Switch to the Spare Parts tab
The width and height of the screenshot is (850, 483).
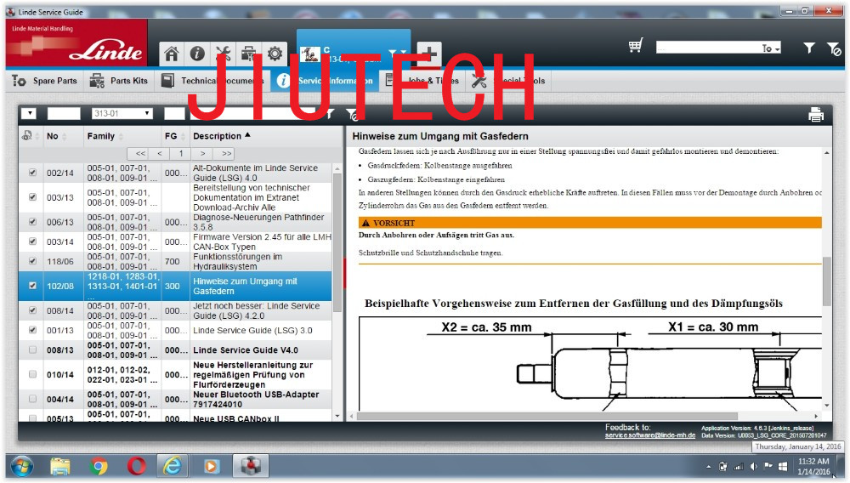[x=45, y=81]
